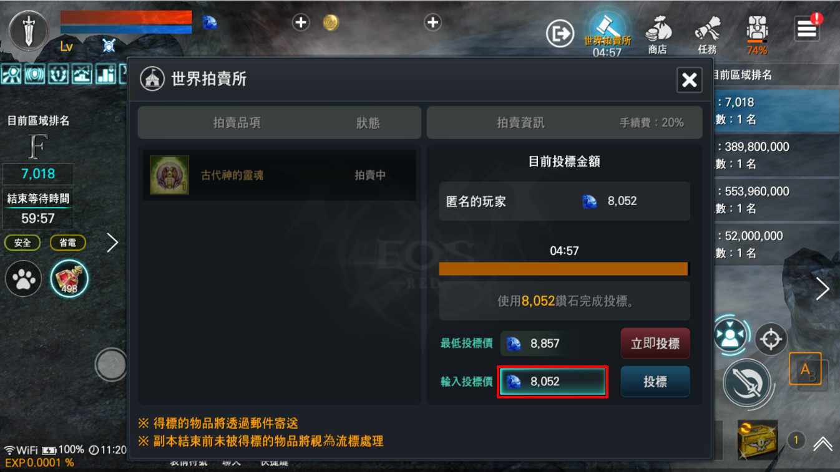This screenshot has height=472, width=840.
Task: Open the backpack inventory showing 74%
Action: [757, 34]
